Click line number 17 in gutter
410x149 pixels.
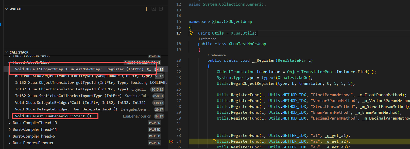click(x=179, y=33)
